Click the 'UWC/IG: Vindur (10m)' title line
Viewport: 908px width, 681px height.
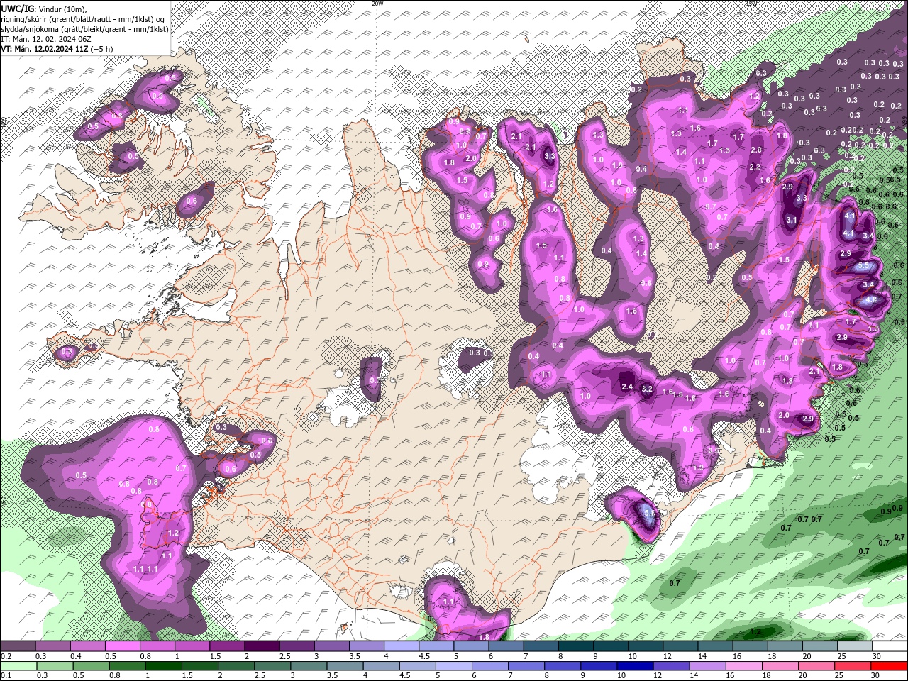43,8
